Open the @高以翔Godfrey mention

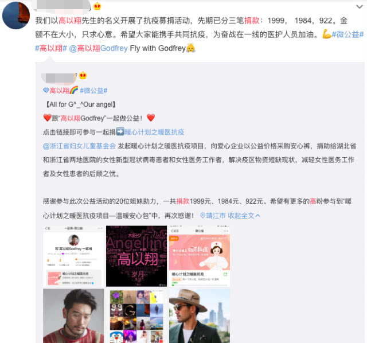[x=98, y=48]
